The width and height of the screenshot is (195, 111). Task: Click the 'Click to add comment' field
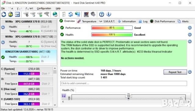coord(124,83)
